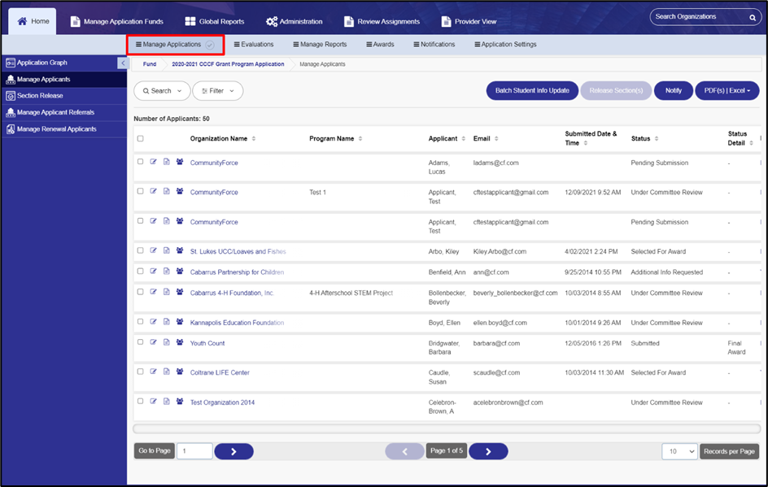This screenshot has height=487, width=768.
Task: Click group icon for Adams, Lucas row
Action: 180,162
